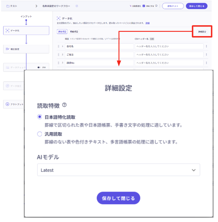Image resolution: width=218 pixels, height=222 pixels.
Task: Toggle the ONにする checkbox in the header
Action: point(144,6)
